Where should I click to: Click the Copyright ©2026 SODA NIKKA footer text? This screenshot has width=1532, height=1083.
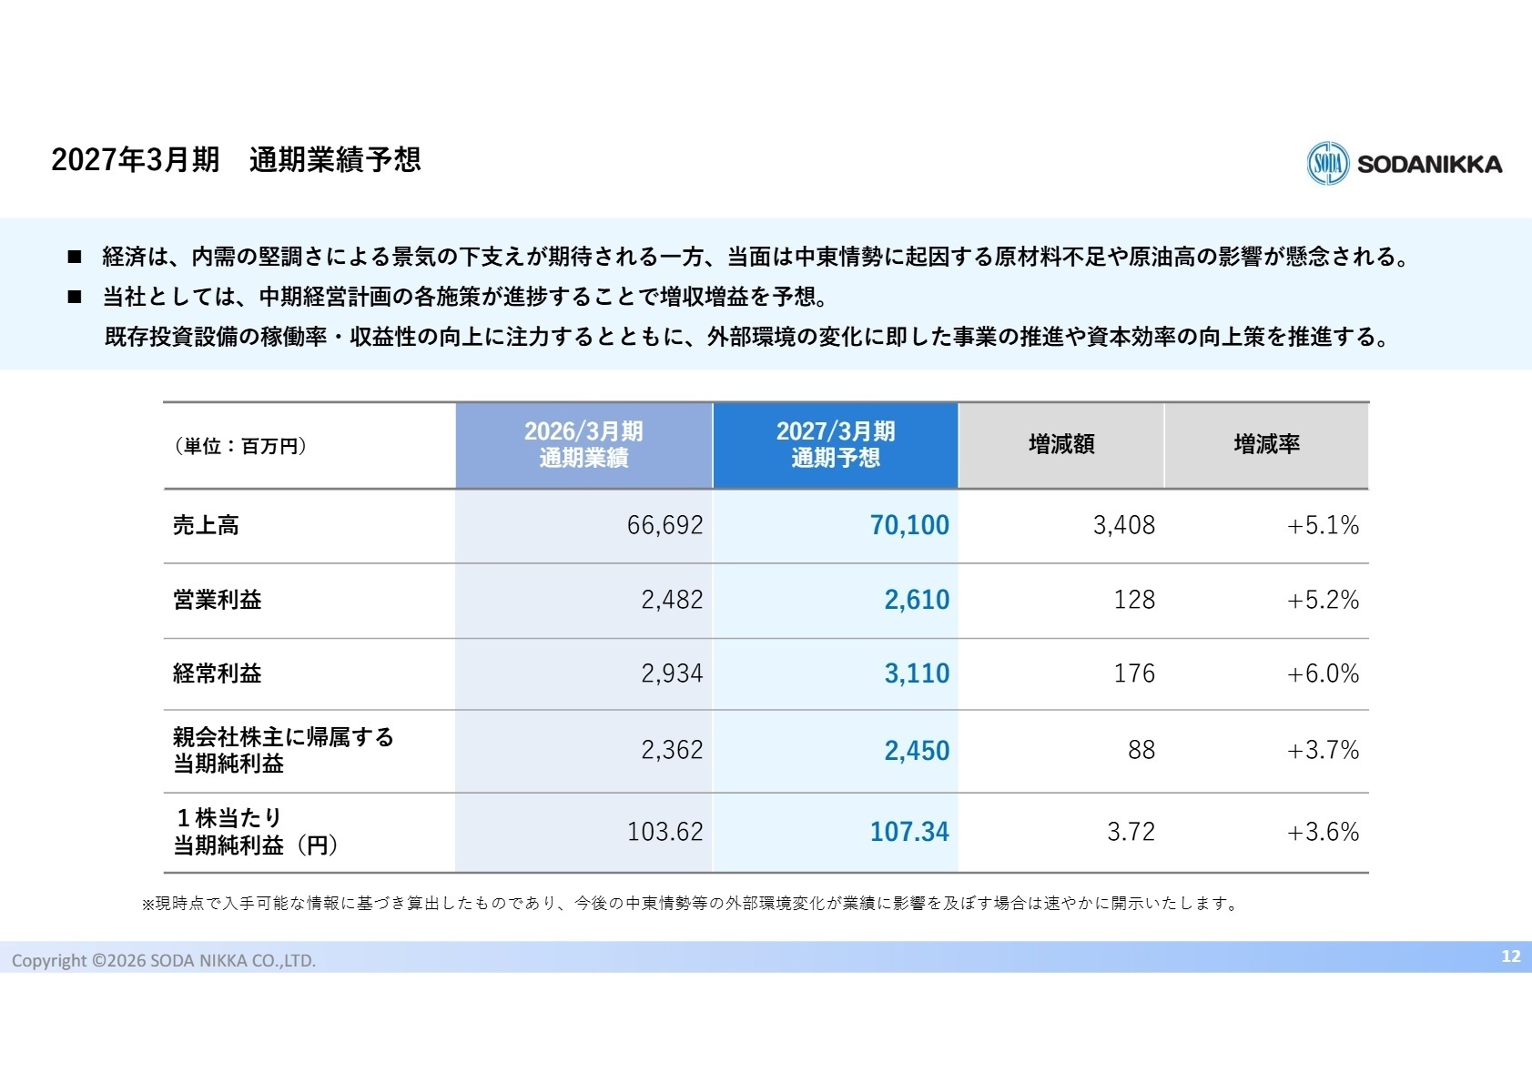tap(164, 960)
